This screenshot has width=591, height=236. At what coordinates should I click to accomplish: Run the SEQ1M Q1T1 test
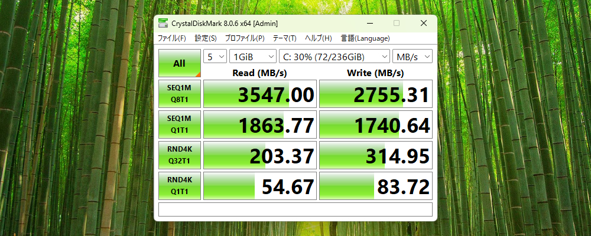tap(180, 124)
